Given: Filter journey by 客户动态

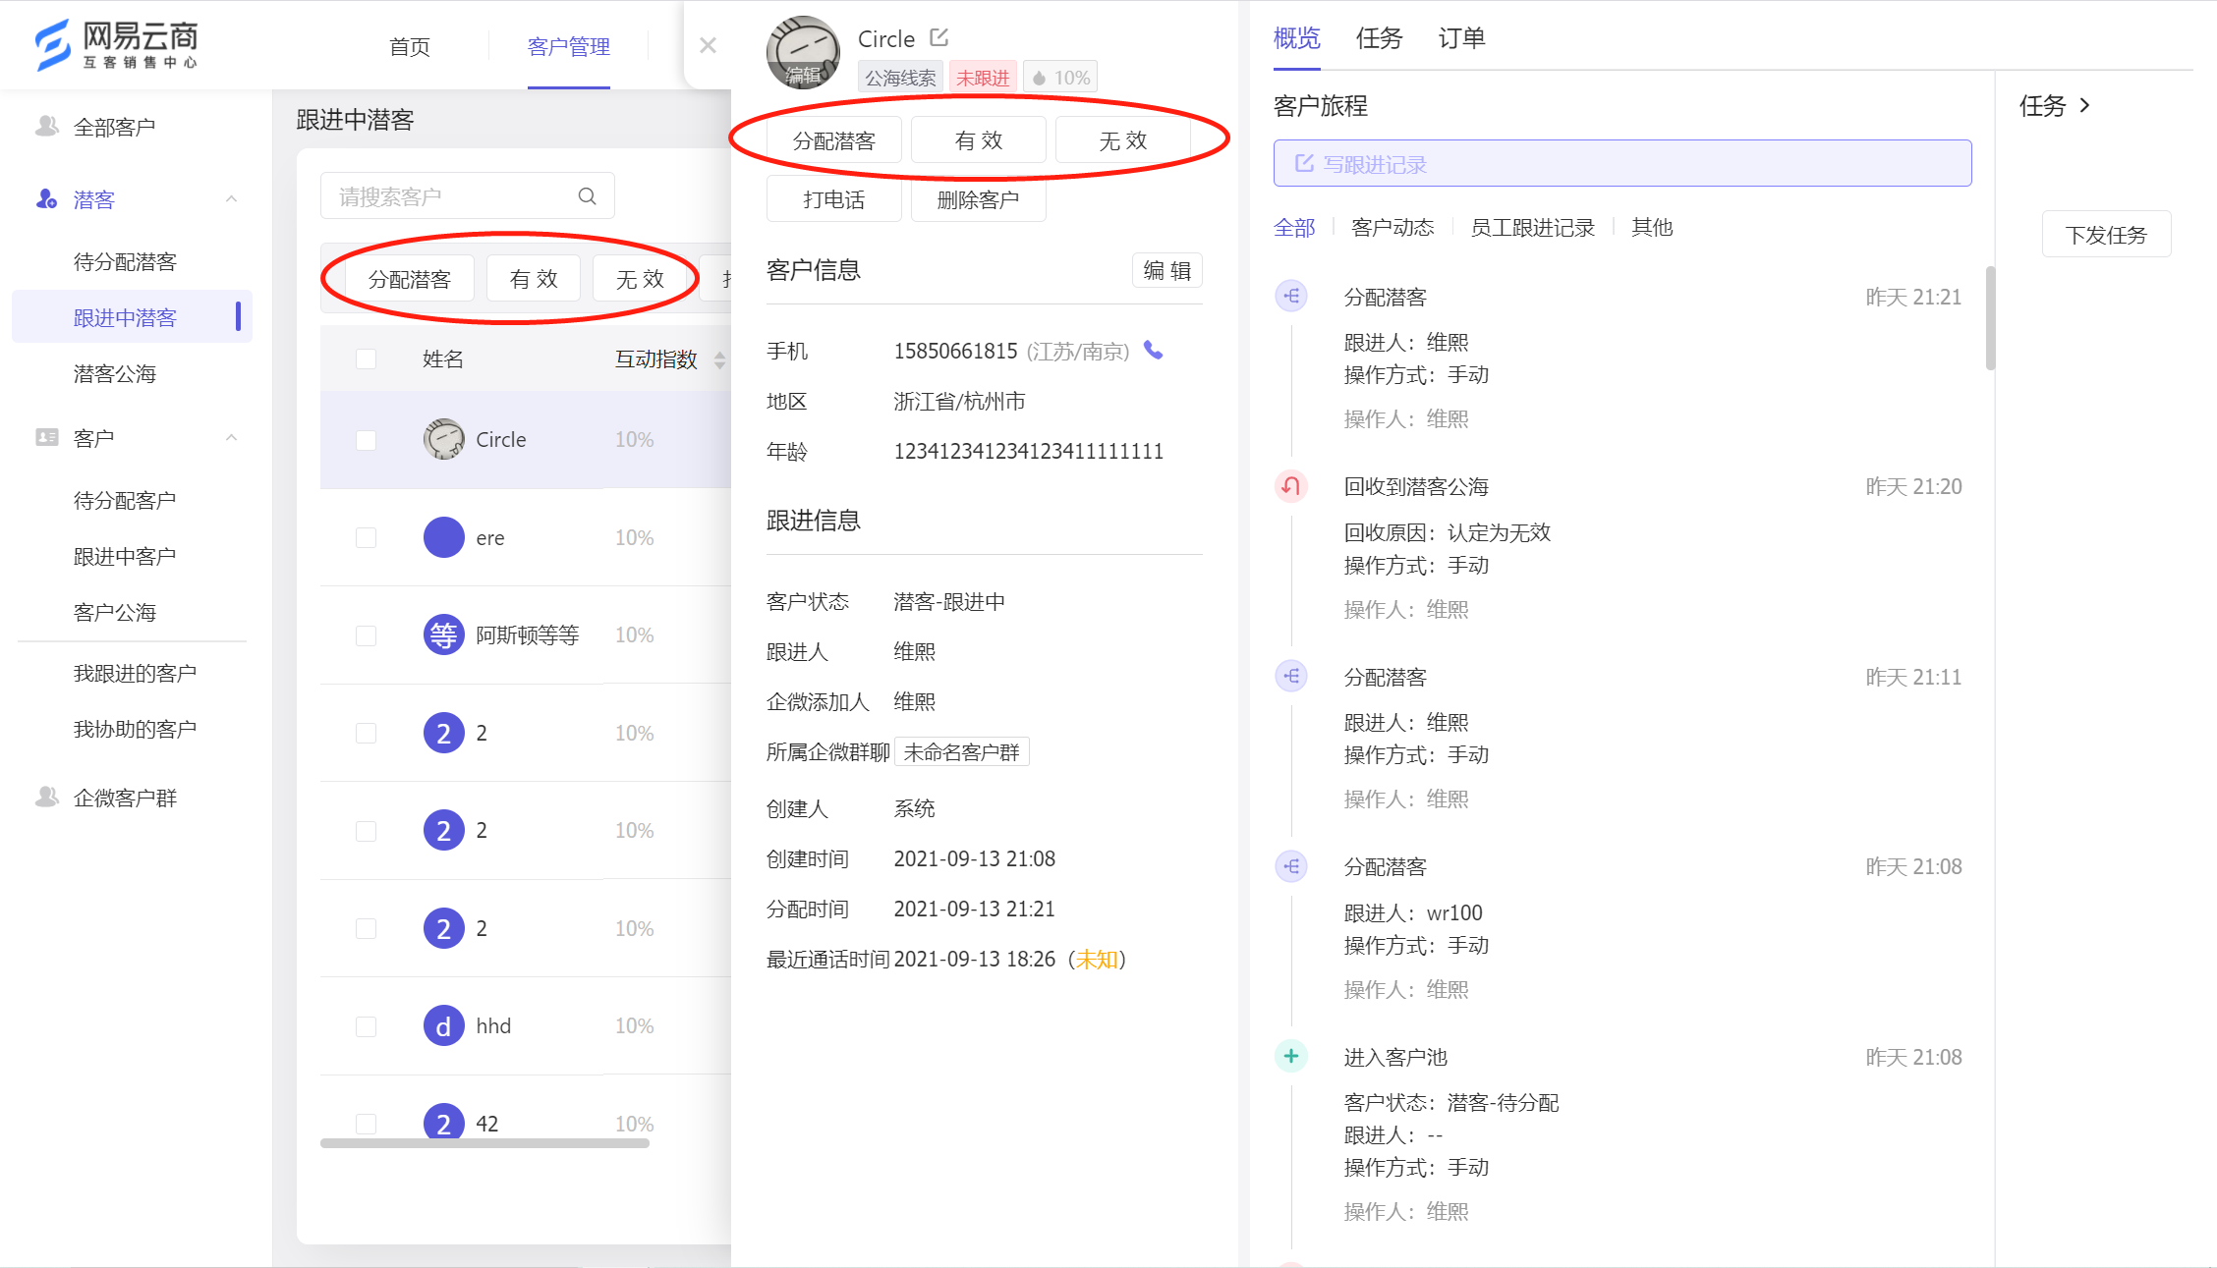Looking at the screenshot, I should tap(1393, 227).
